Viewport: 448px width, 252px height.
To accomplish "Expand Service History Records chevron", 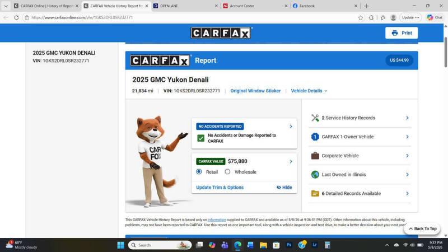I will click(407, 118).
